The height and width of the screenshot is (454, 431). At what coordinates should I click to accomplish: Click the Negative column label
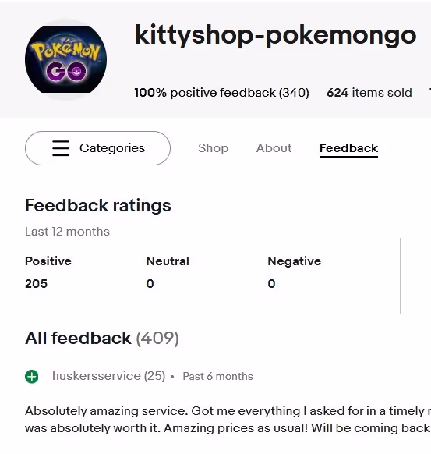[294, 261]
